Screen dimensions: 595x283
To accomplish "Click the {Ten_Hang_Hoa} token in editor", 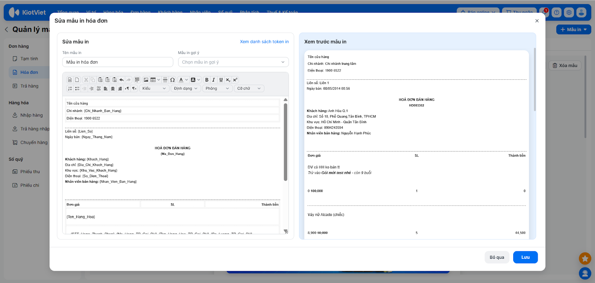I will 81,217.
